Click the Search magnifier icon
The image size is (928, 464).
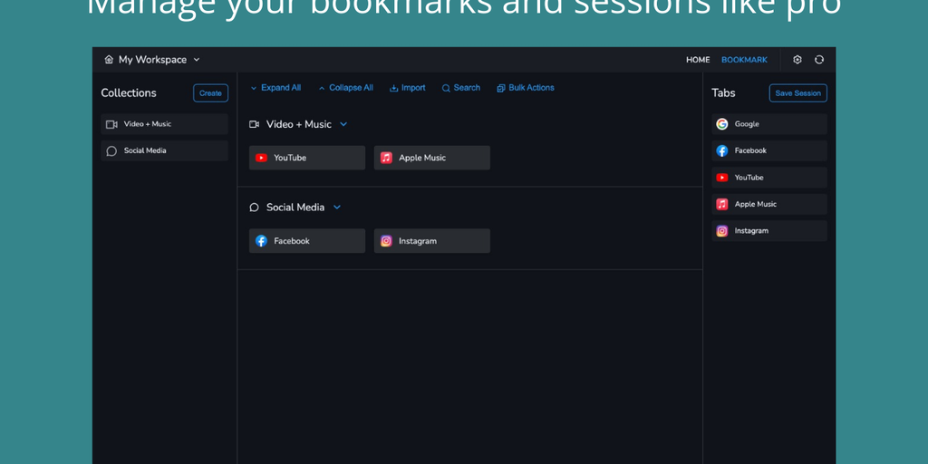pyautogui.click(x=446, y=88)
